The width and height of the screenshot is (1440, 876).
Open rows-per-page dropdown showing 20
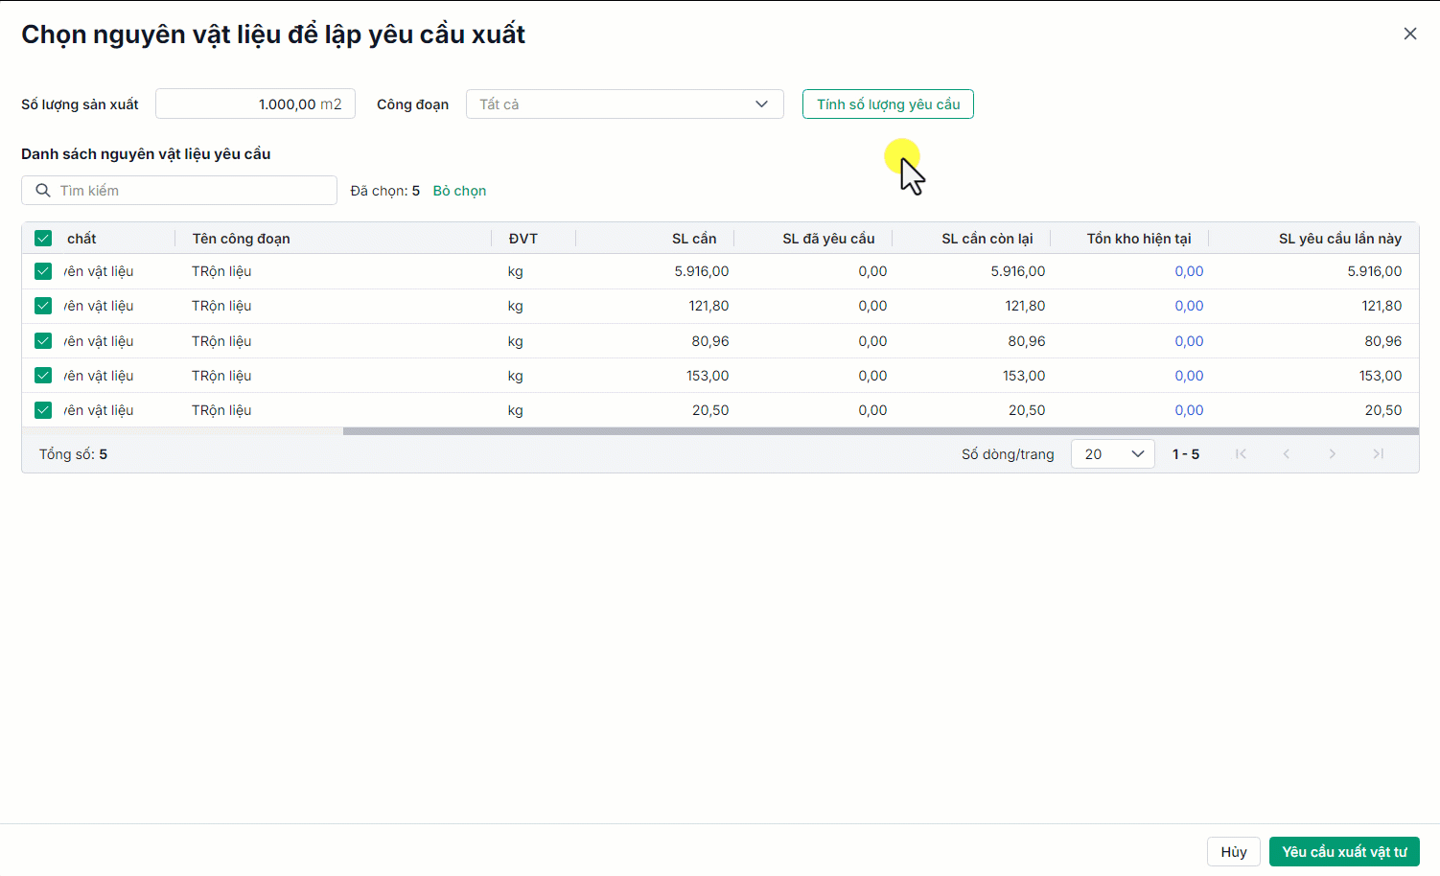[x=1112, y=454]
